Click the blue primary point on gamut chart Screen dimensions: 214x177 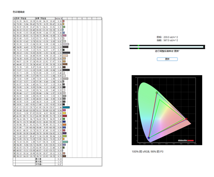click(149, 138)
